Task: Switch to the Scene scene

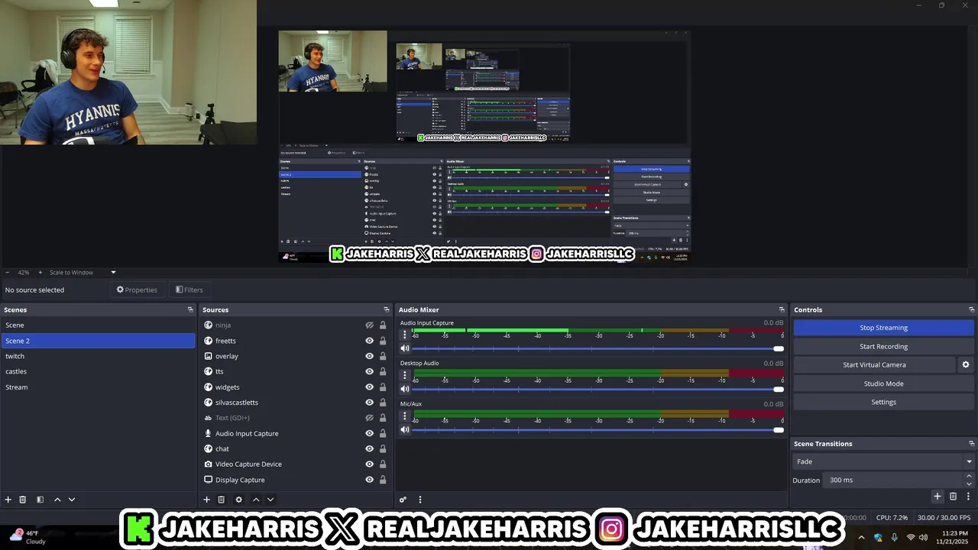Action: [x=98, y=325]
